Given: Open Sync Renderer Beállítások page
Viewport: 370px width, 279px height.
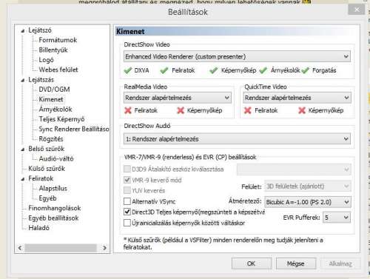Looking at the screenshot, I should [x=74, y=129].
